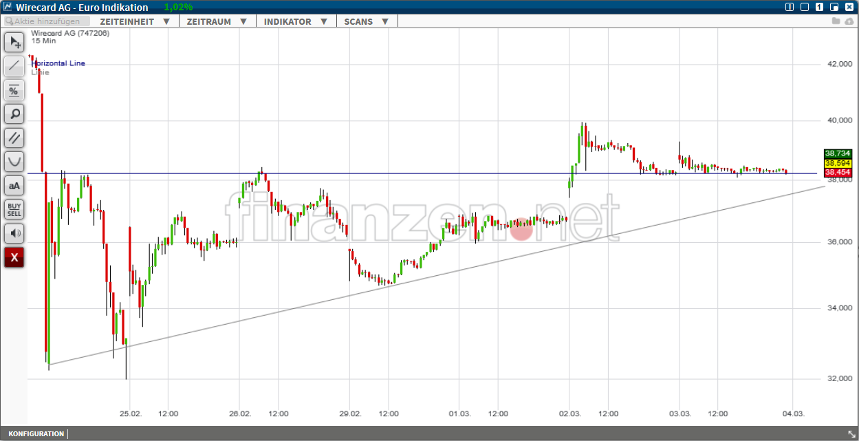
Task: Click the 26.02. date axis label
Action: coord(240,413)
